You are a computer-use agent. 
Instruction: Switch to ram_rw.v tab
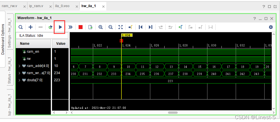click(x=9, y=6)
